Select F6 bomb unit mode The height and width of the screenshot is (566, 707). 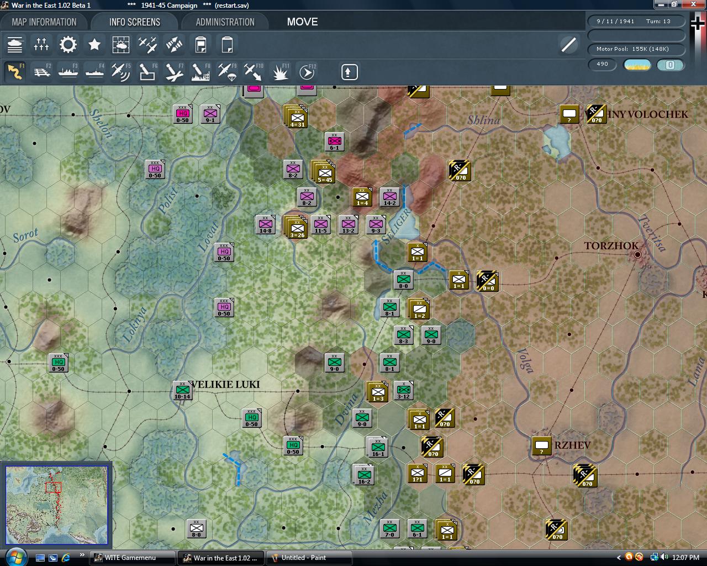(x=147, y=72)
